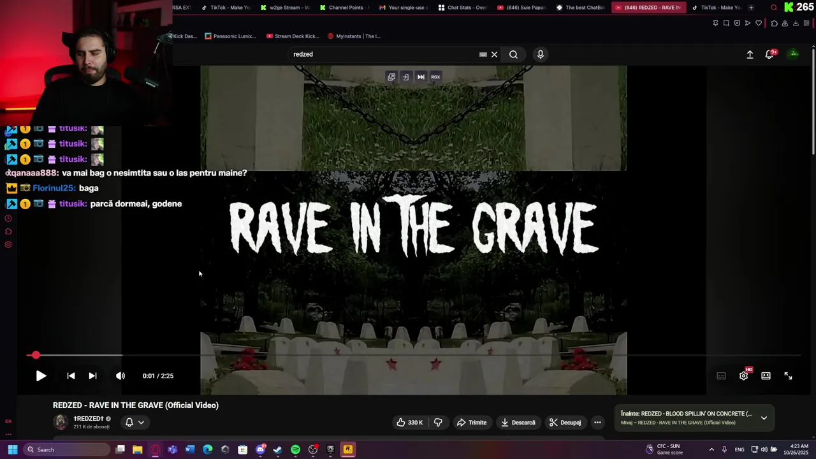Open the Decupaj clip tool
816x459 pixels.
(x=565, y=423)
